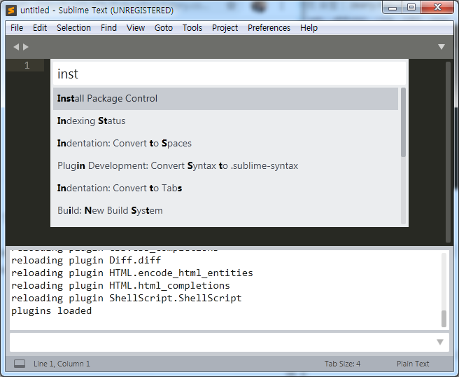Image resolution: width=459 pixels, height=377 pixels.
Task: Click the command palette list scrollbar
Action: (x=403, y=122)
